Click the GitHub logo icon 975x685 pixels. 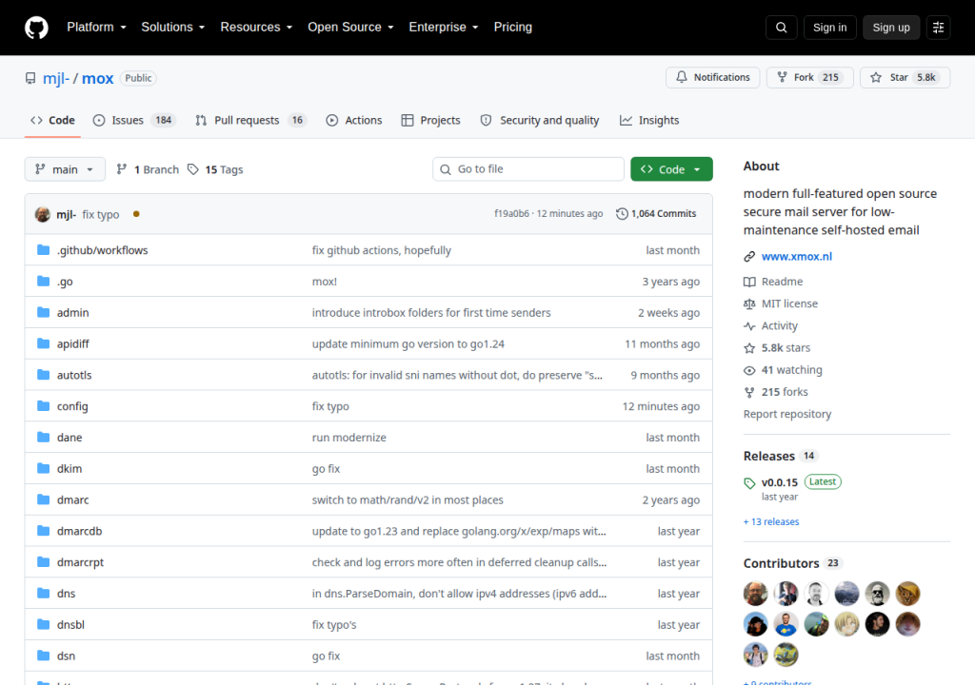pos(36,28)
